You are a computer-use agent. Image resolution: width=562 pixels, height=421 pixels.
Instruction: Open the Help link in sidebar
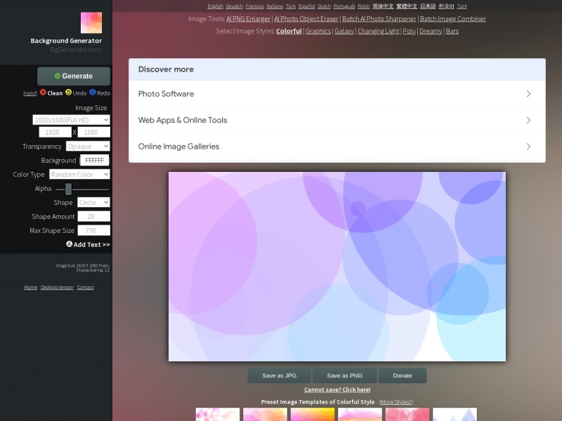[30, 93]
